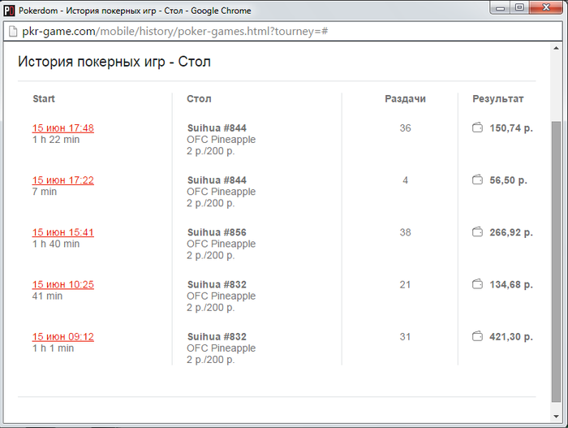
Task: Click wallet icon beside 421,30 p.
Action: tap(477, 336)
